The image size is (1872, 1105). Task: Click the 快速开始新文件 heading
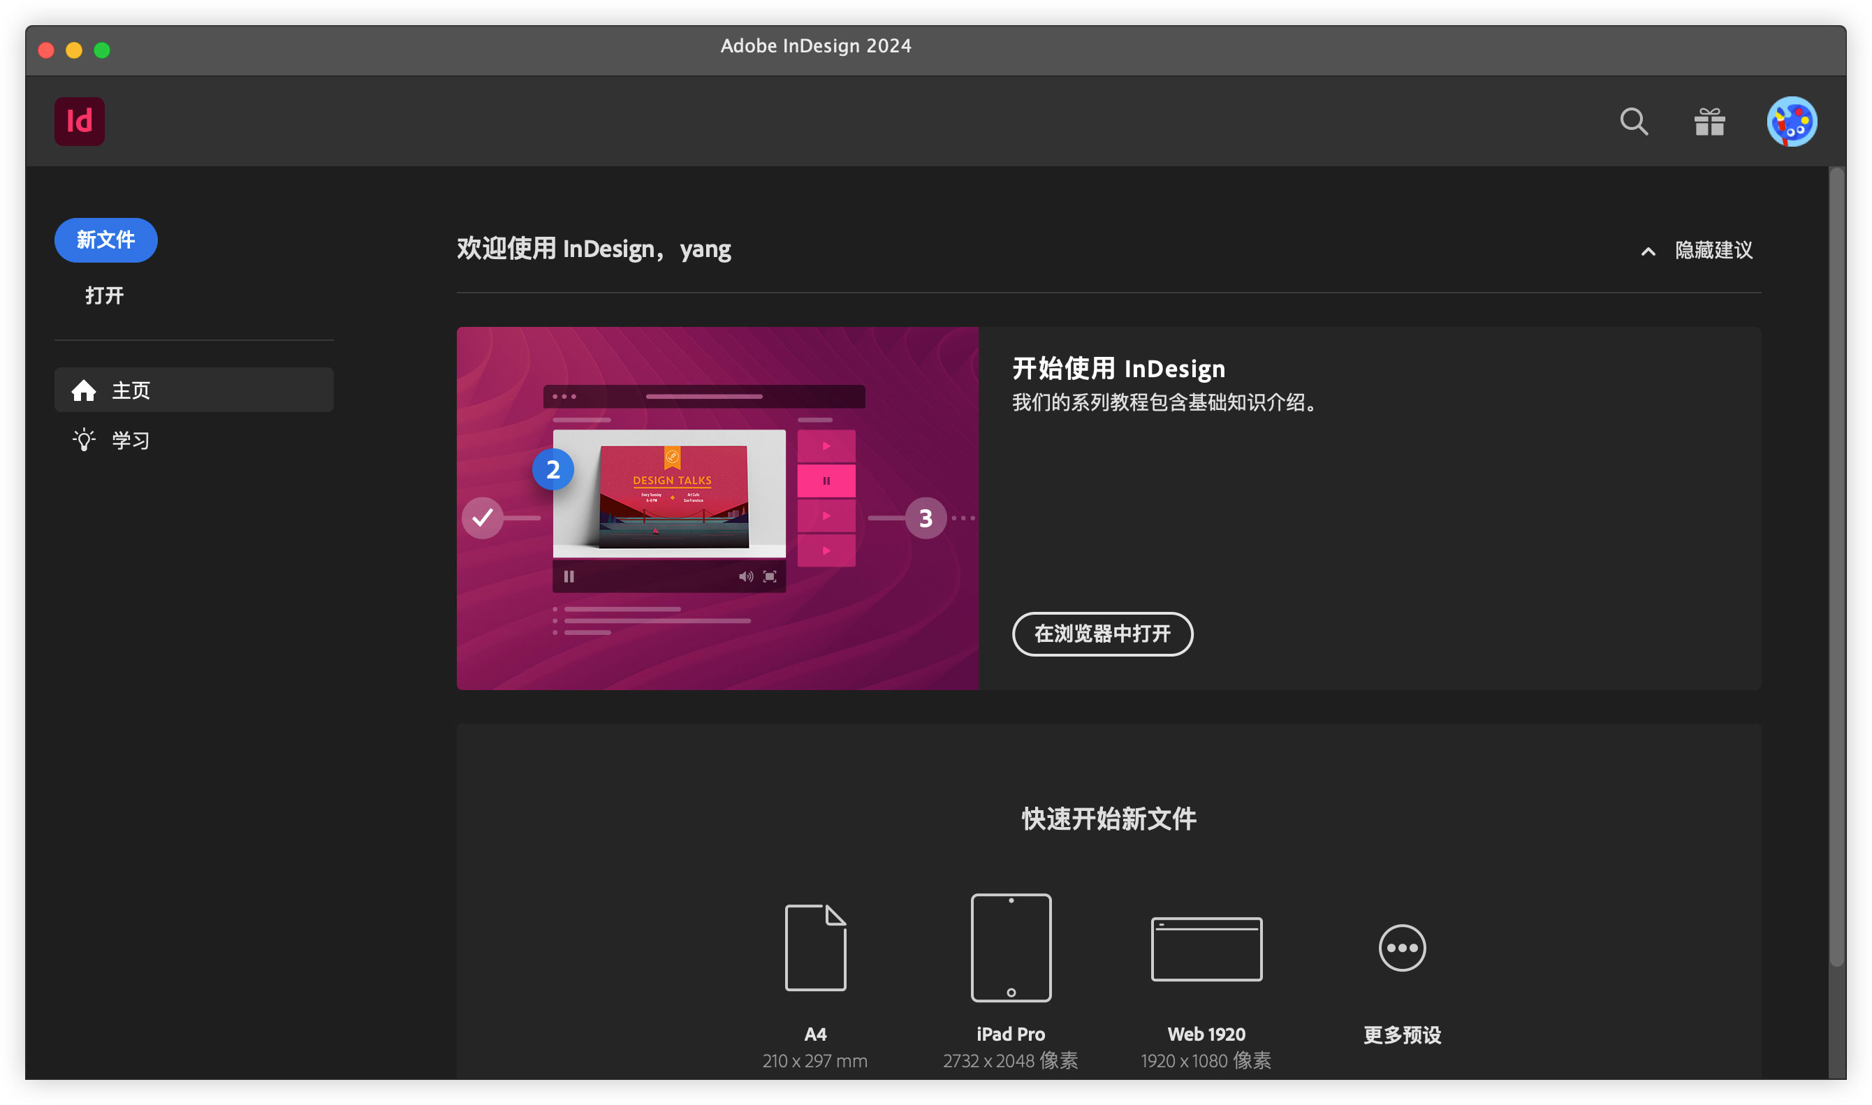point(1109,819)
